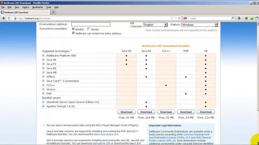Open the Tools menu

(49, 7)
